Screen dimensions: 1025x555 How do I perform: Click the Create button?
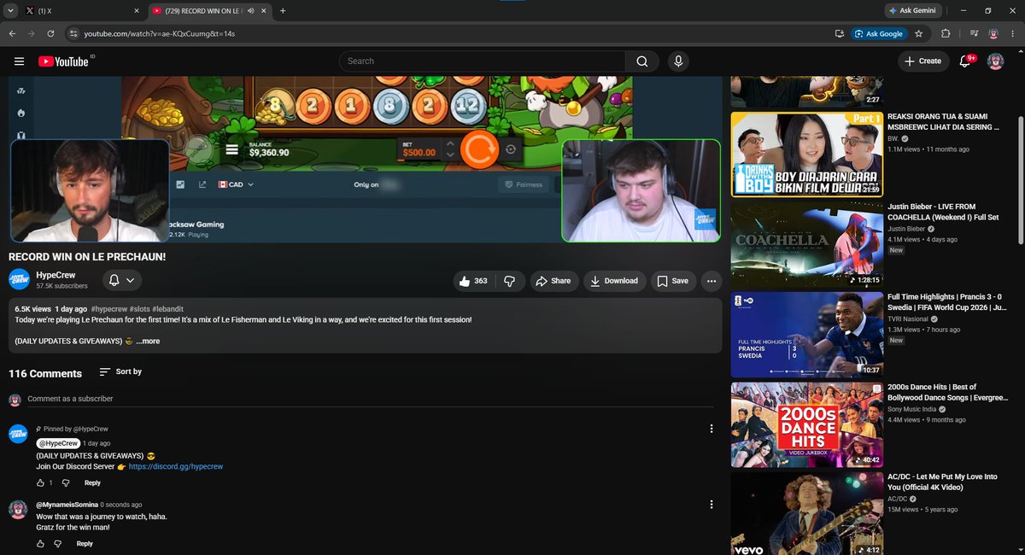point(922,61)
